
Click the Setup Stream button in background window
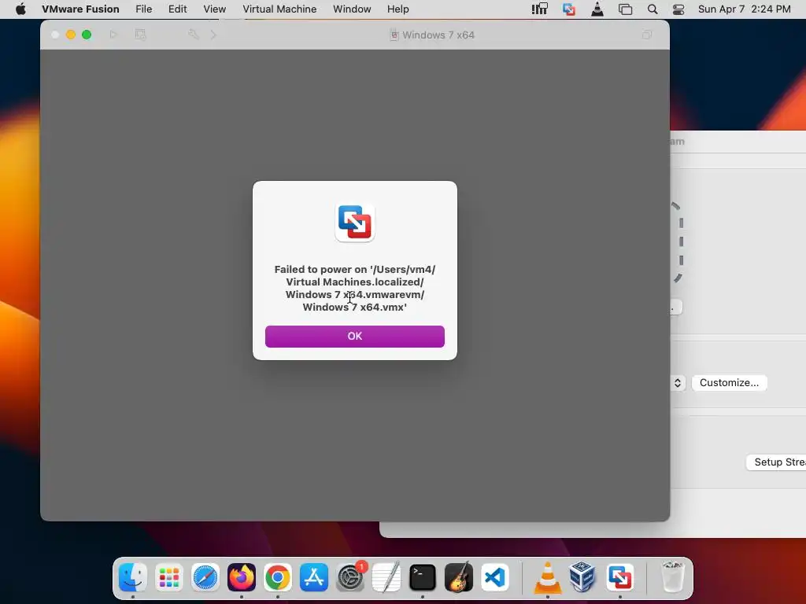pyautogui.click(x=776, y=462)
